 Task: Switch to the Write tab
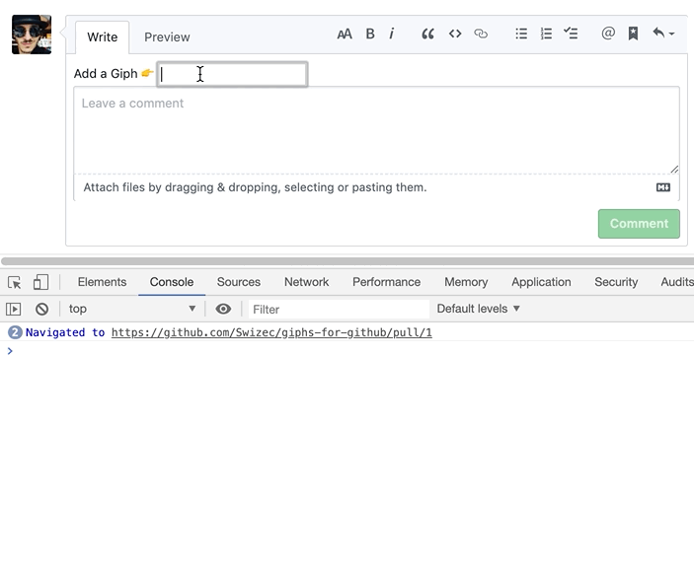point(103,37)
